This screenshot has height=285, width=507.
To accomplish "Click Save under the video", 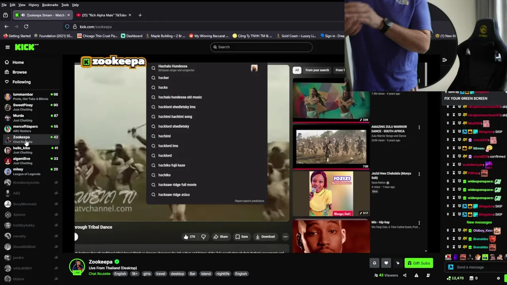I will 242,237.
